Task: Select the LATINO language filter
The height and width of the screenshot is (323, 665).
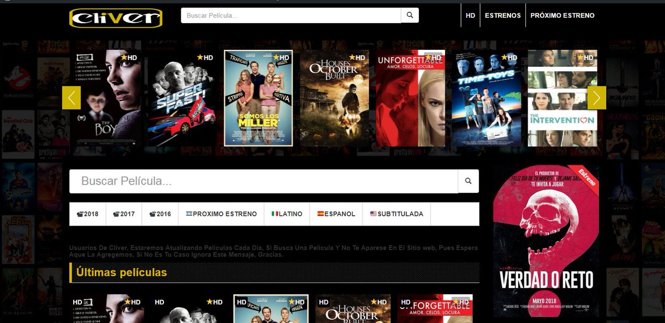Action: coord(287,214)
